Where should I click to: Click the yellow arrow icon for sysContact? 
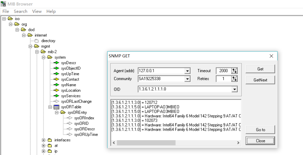tap(56, 79)
